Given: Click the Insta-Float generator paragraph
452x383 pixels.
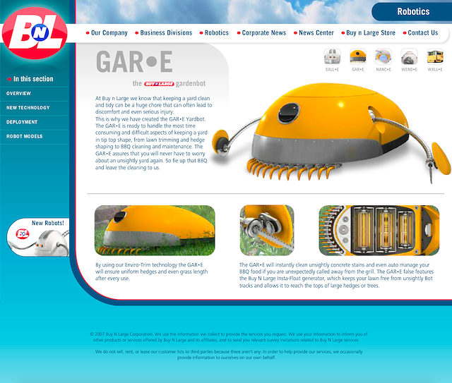Looking at the screenshot, I should [x=336, y=275].
